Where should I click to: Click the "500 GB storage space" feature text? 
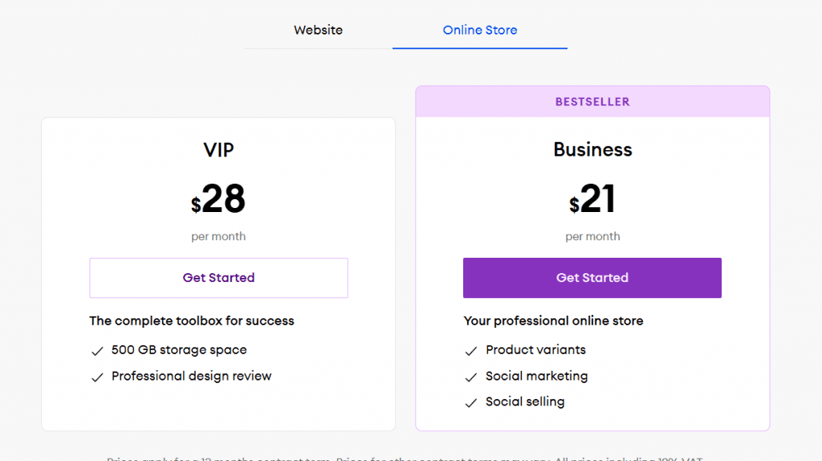click(179, 350)
